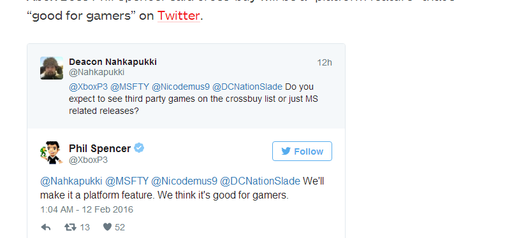Open Phil Spencer's profile avatar
The width and height of the screenshot is (526, 238).
(52, 152)
